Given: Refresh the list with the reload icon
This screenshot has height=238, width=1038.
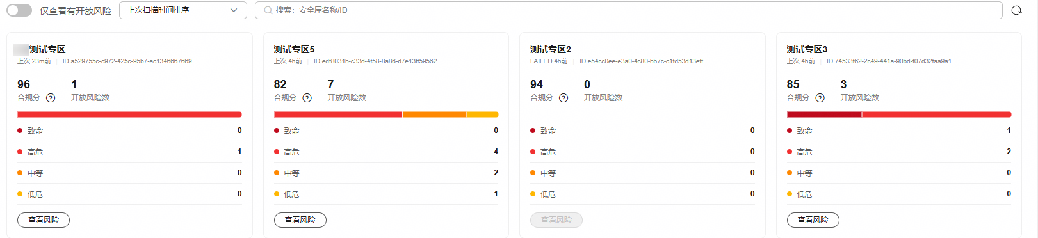Looking at the screenshot, I should 1016,10.
